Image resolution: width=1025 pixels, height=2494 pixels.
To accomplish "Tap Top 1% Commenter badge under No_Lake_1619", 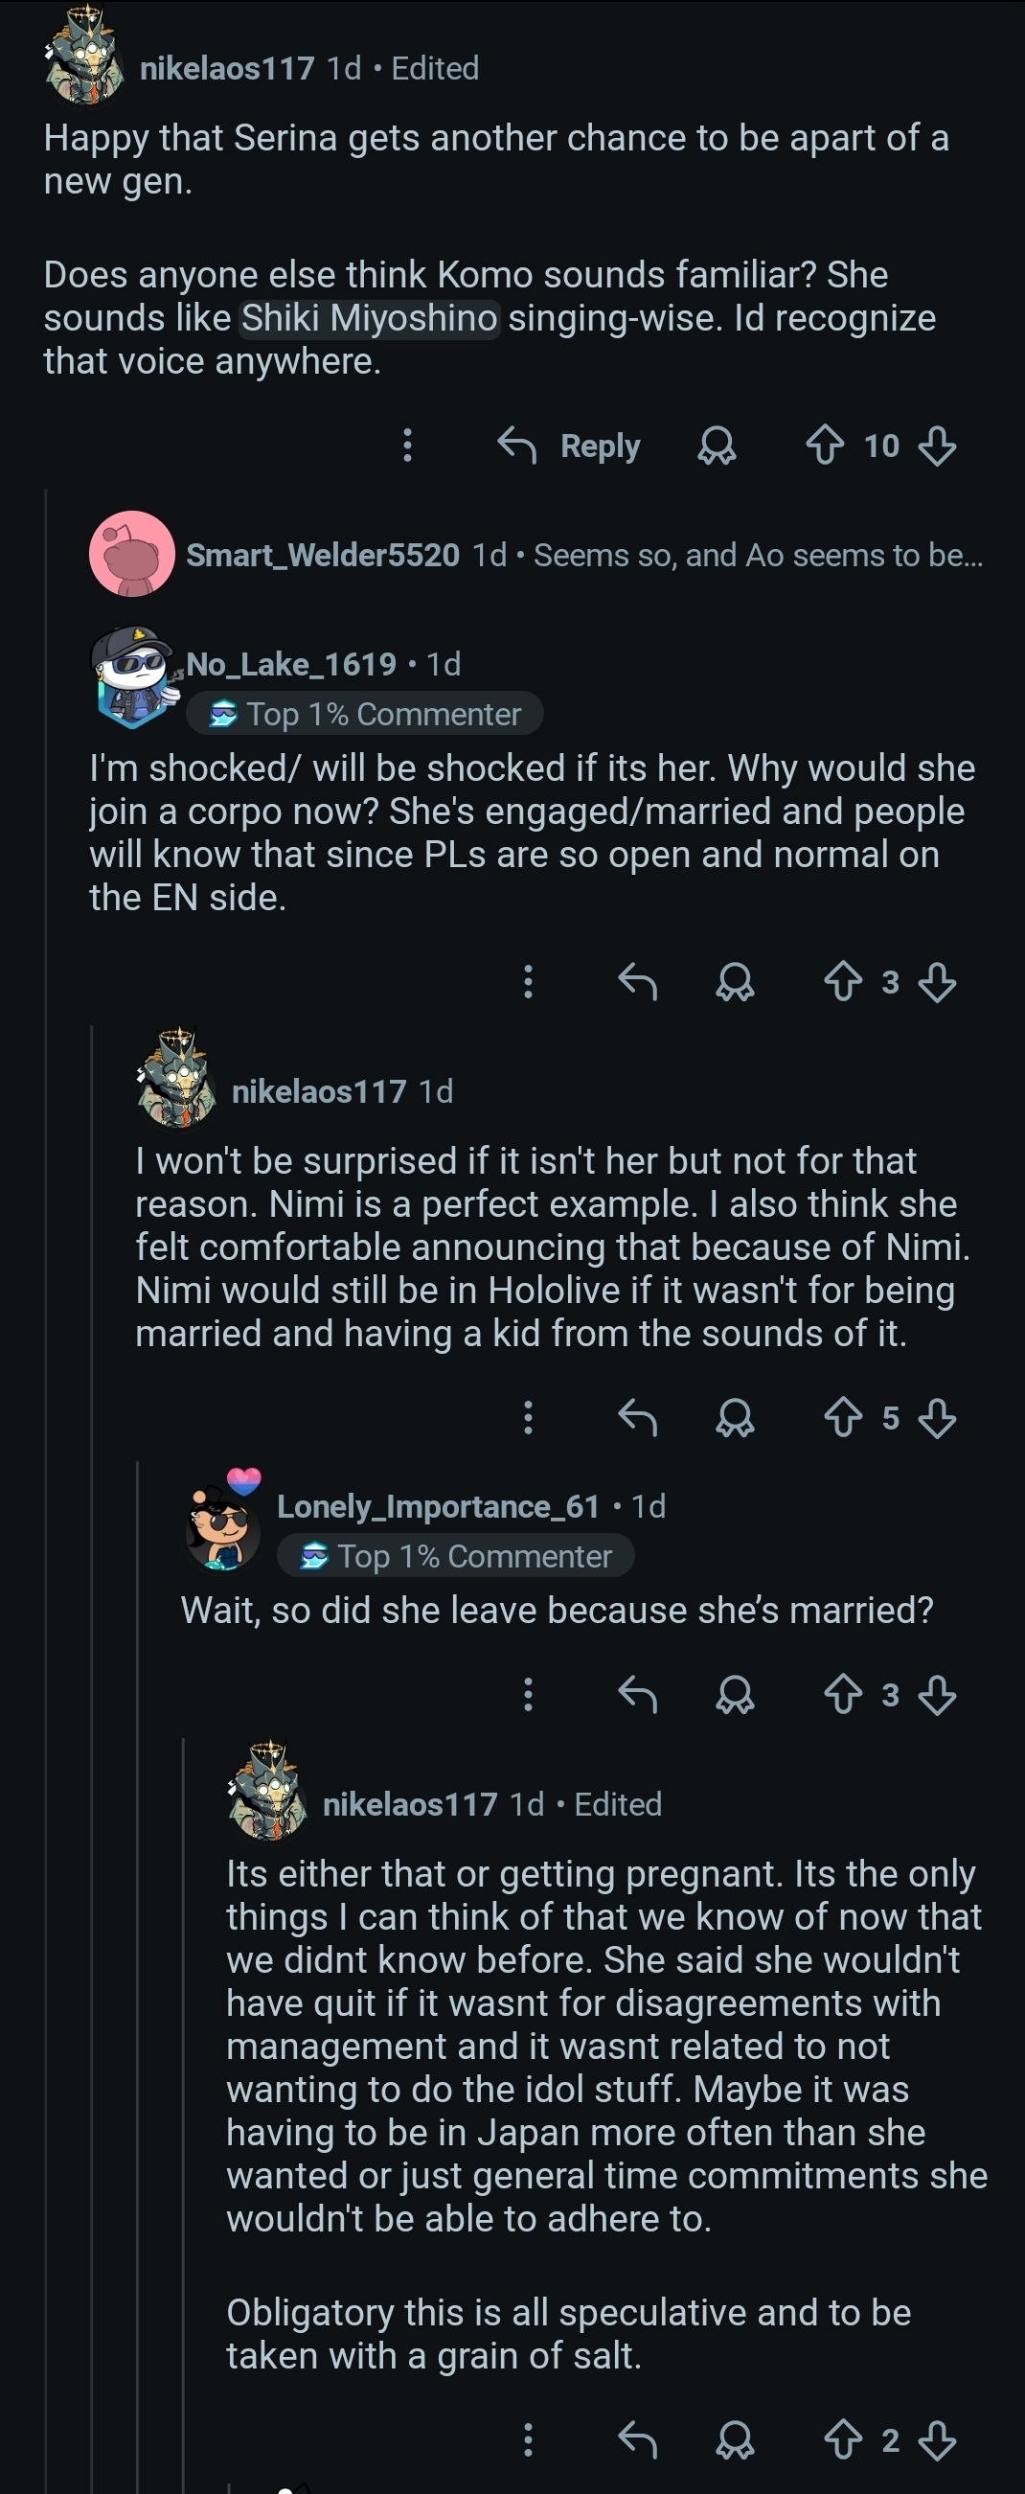I will point(365,715).
